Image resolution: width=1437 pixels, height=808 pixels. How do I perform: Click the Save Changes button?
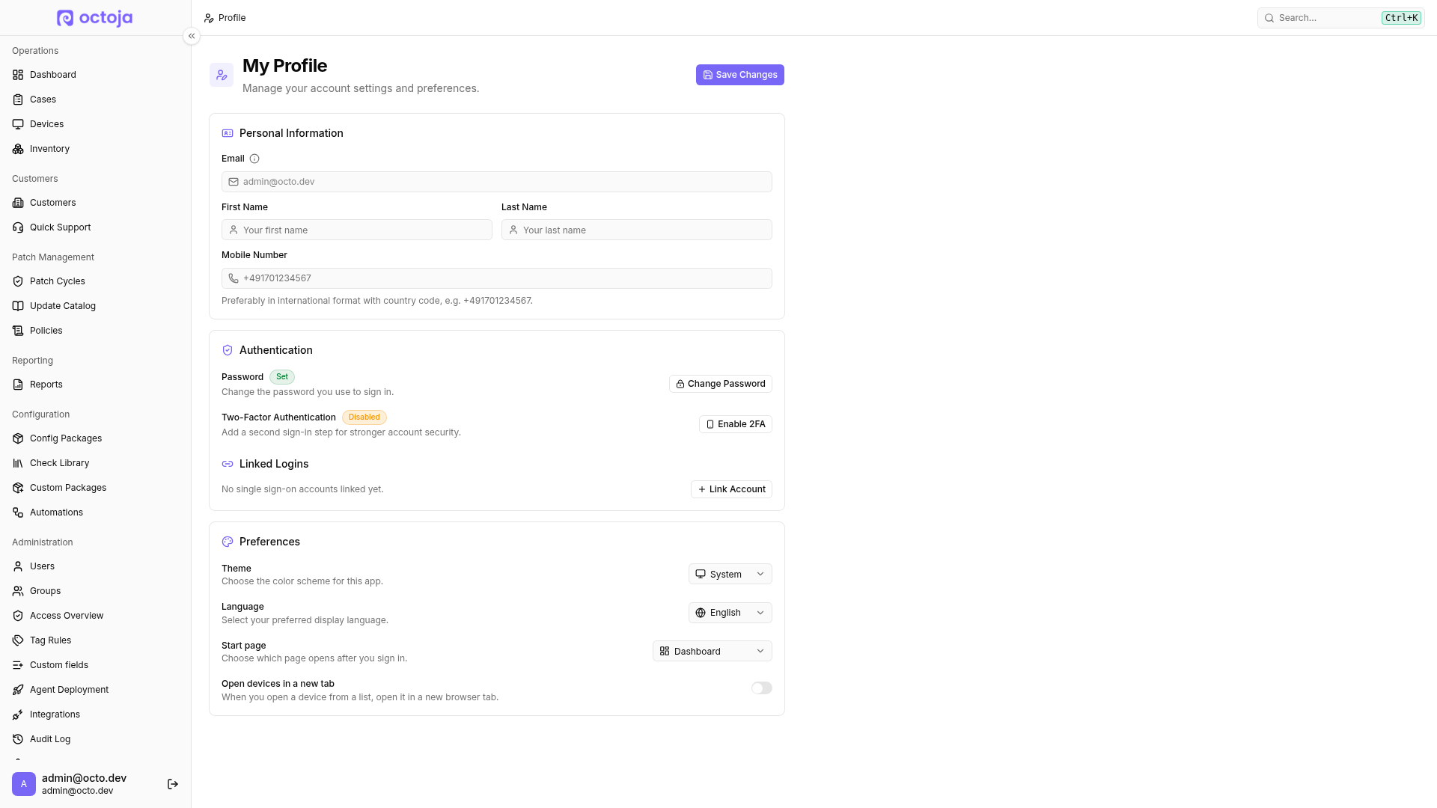coord(740,75)
